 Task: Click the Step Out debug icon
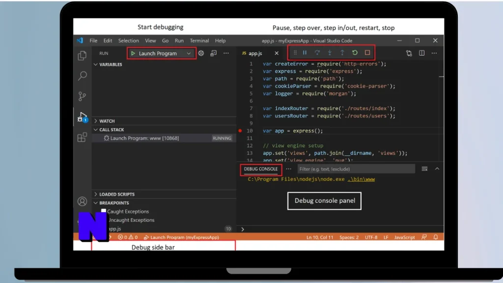tap(342, 53)
